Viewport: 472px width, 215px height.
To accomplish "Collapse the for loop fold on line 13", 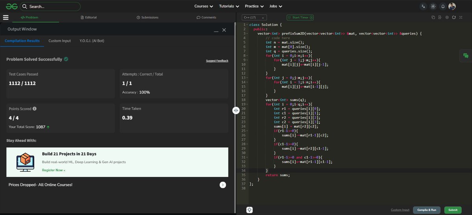I will pos(247,78).
